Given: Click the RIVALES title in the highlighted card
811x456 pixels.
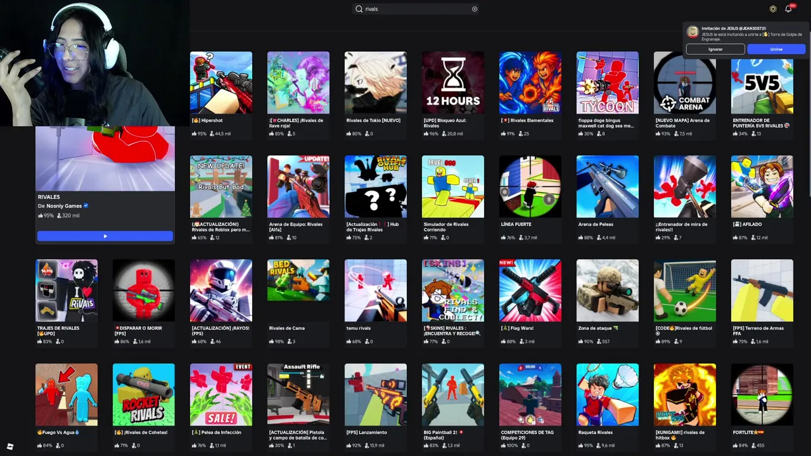Looking at the screenshot, I should tap(49, 197).
